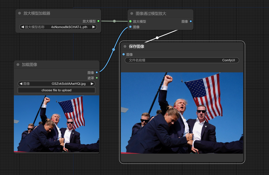This screenshot has width=269, height=175.
Task: Open the 4xNomos8kSCHAT-L.pth model name dropdown
Action: click(58, 27)
